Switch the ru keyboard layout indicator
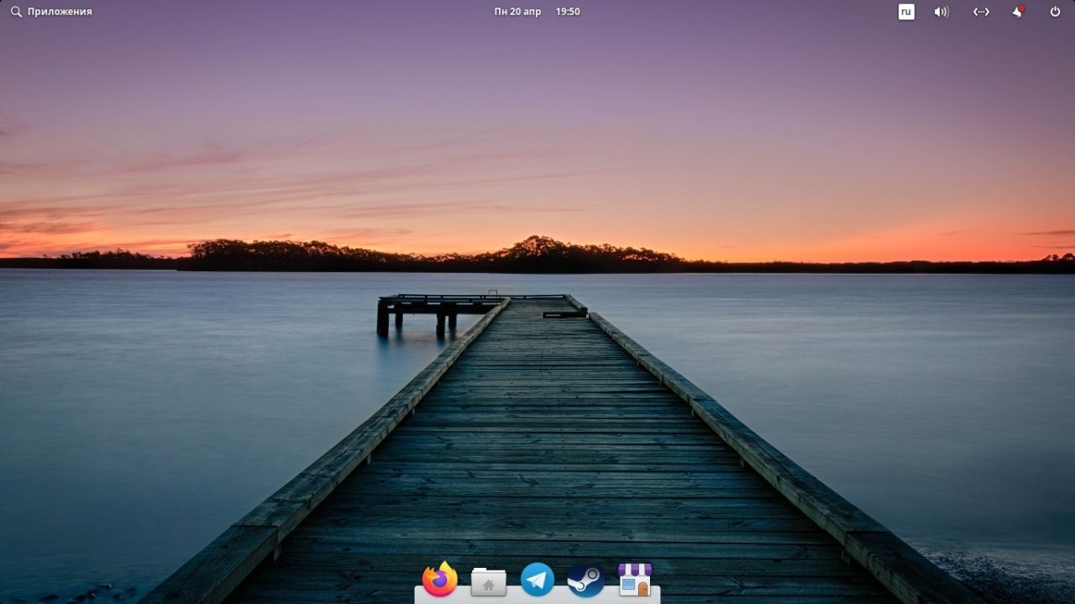Viewport: 1075px width, 604px height. click(906, 12)
